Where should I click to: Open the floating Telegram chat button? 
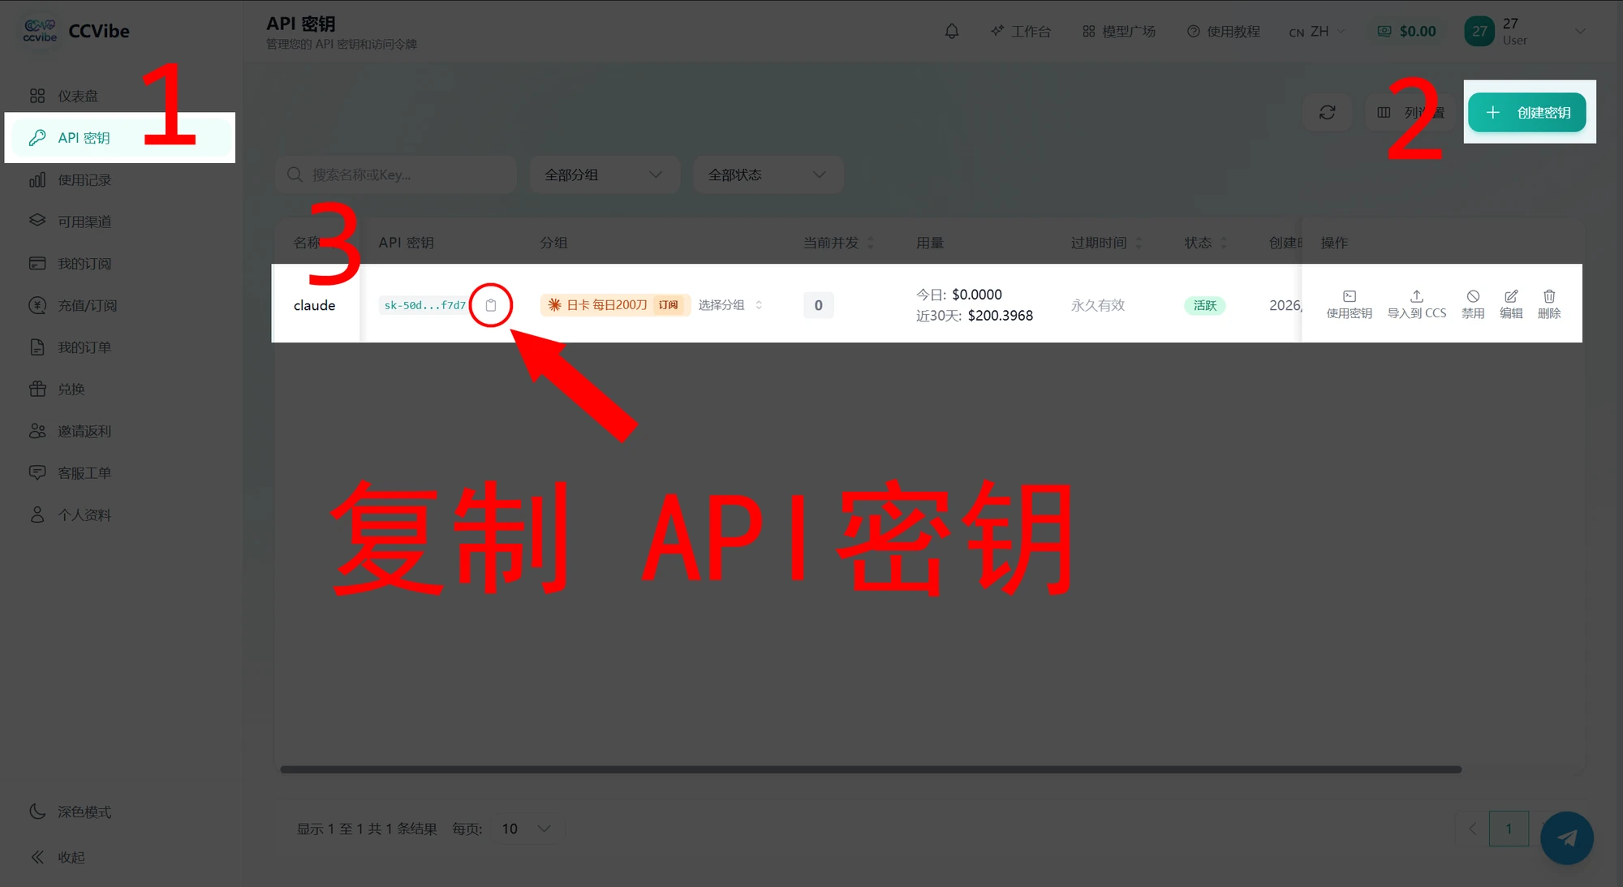(x=1567, y=837)
